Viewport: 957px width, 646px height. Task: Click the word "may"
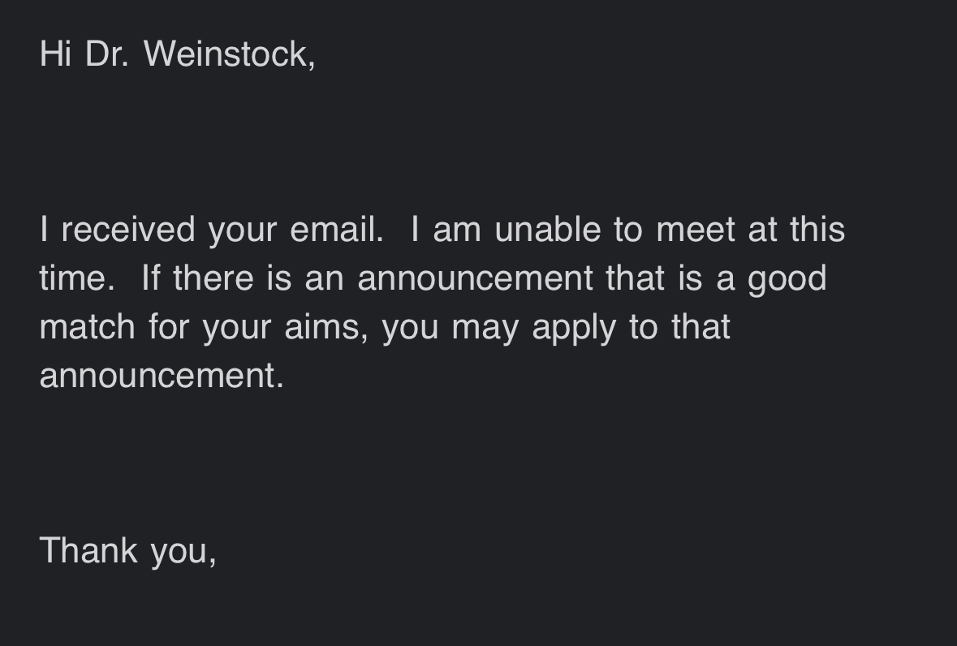[x=485, y=327]
